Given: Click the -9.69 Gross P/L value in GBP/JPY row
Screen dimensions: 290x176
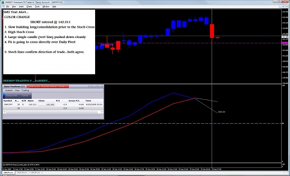Looking at the screenshot, I should 81,105.
